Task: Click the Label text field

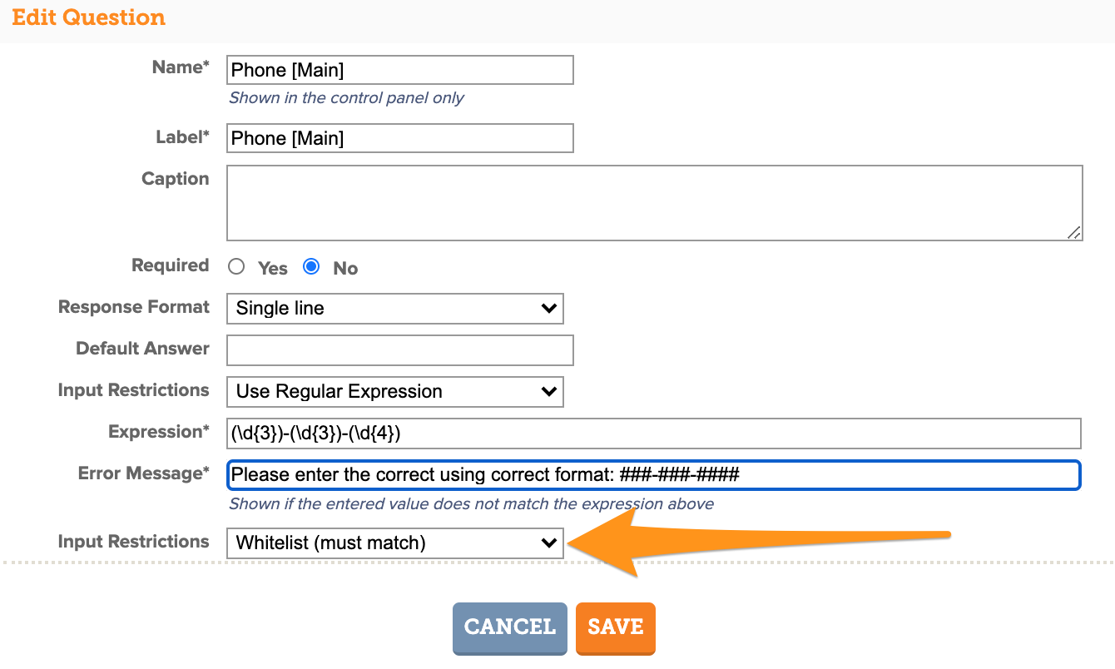Action: 400,138
